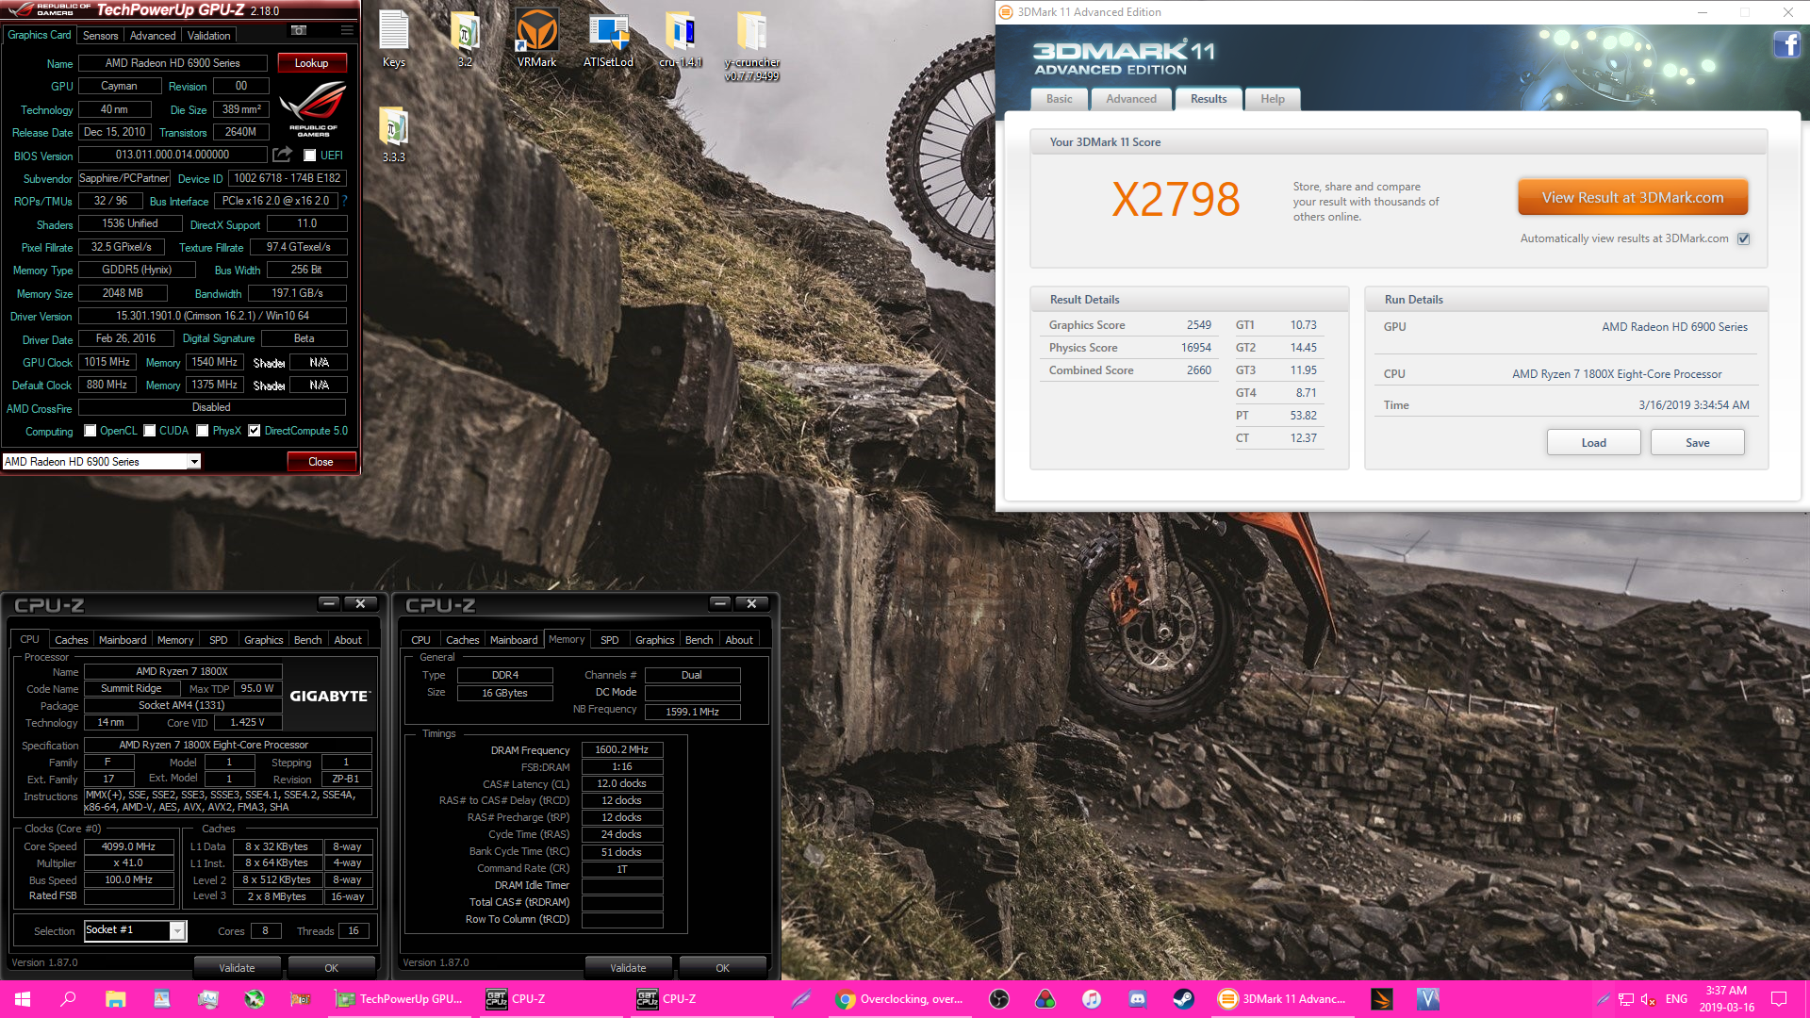Open the y-cruncher folder
Screen dimensions: 1810x1018
click(751, 45)
